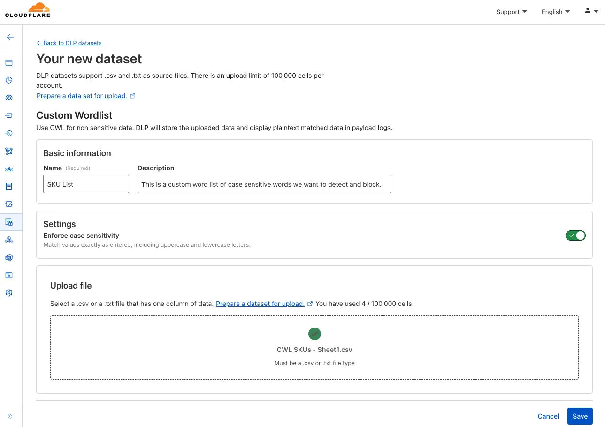Open the gear settings icon in sidebar
Image resolution: width=605 pixels, height=427 pixels.
click(9, 293)
